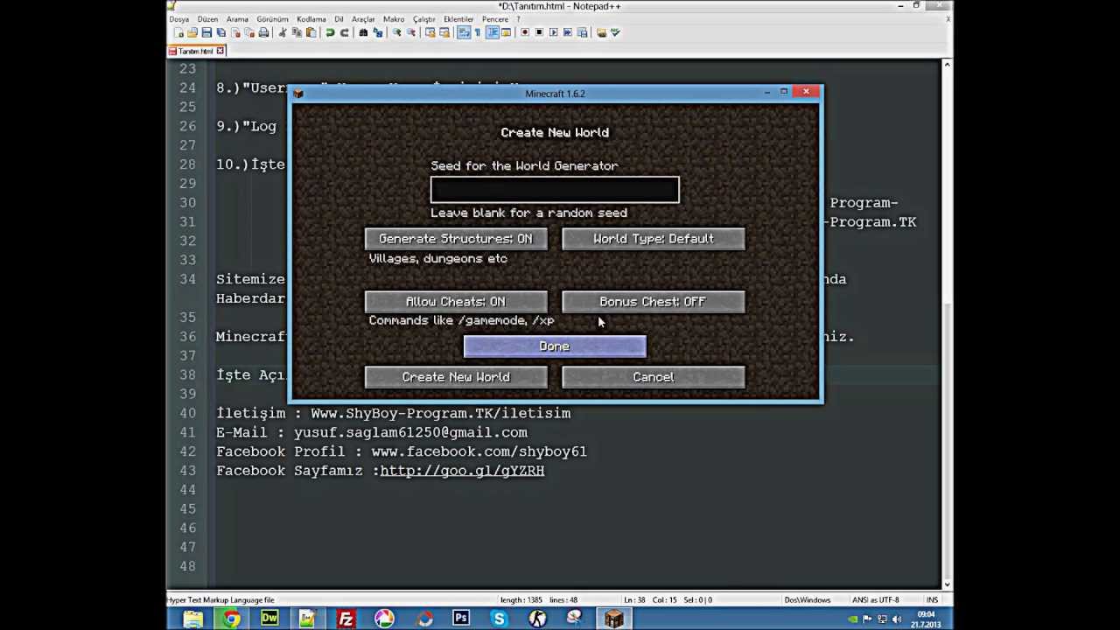Cycle the World Type: Default button
This screenshot has height=630, width=1120.
[654, 239]
